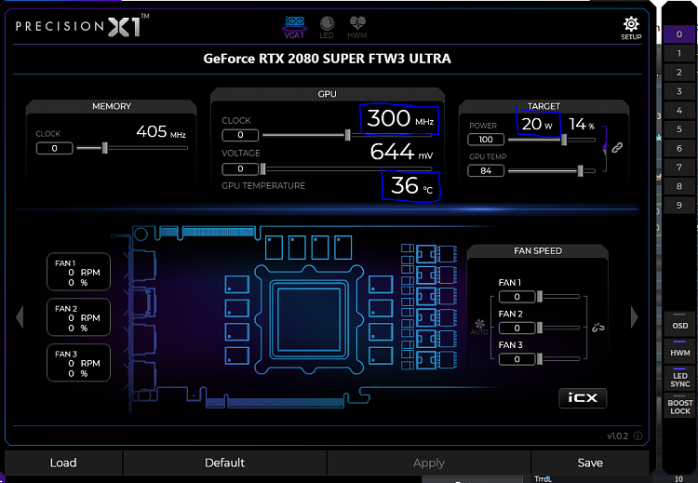Select profile slot 9
Image resolution: width=698 pixels, height=483 pixels.
tap(678, 206)
